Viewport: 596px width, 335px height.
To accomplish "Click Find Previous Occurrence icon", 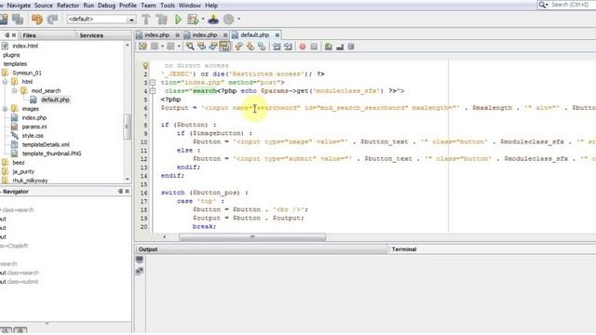I will click(201, 47).
